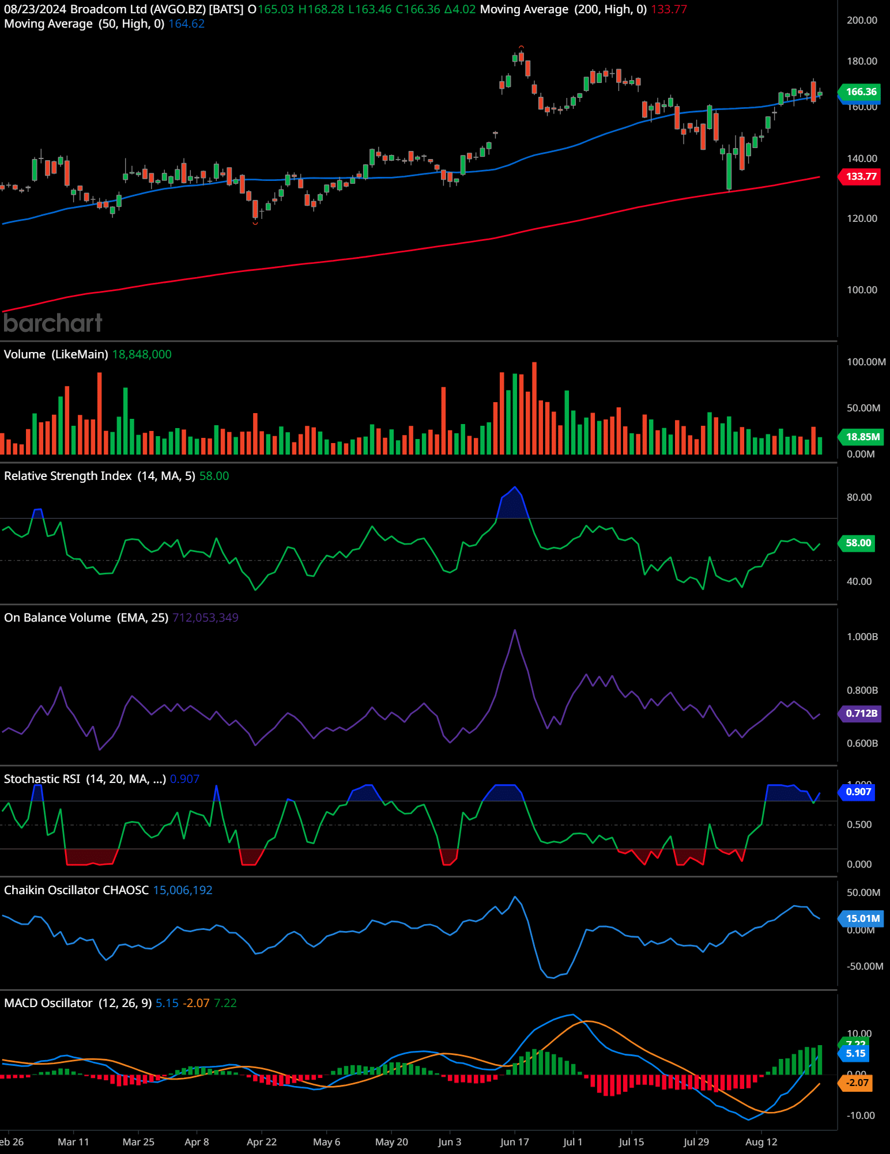Click the Aug 12 date axis label
Viewport: 890px width, 1154px height.
[761, 1142]
